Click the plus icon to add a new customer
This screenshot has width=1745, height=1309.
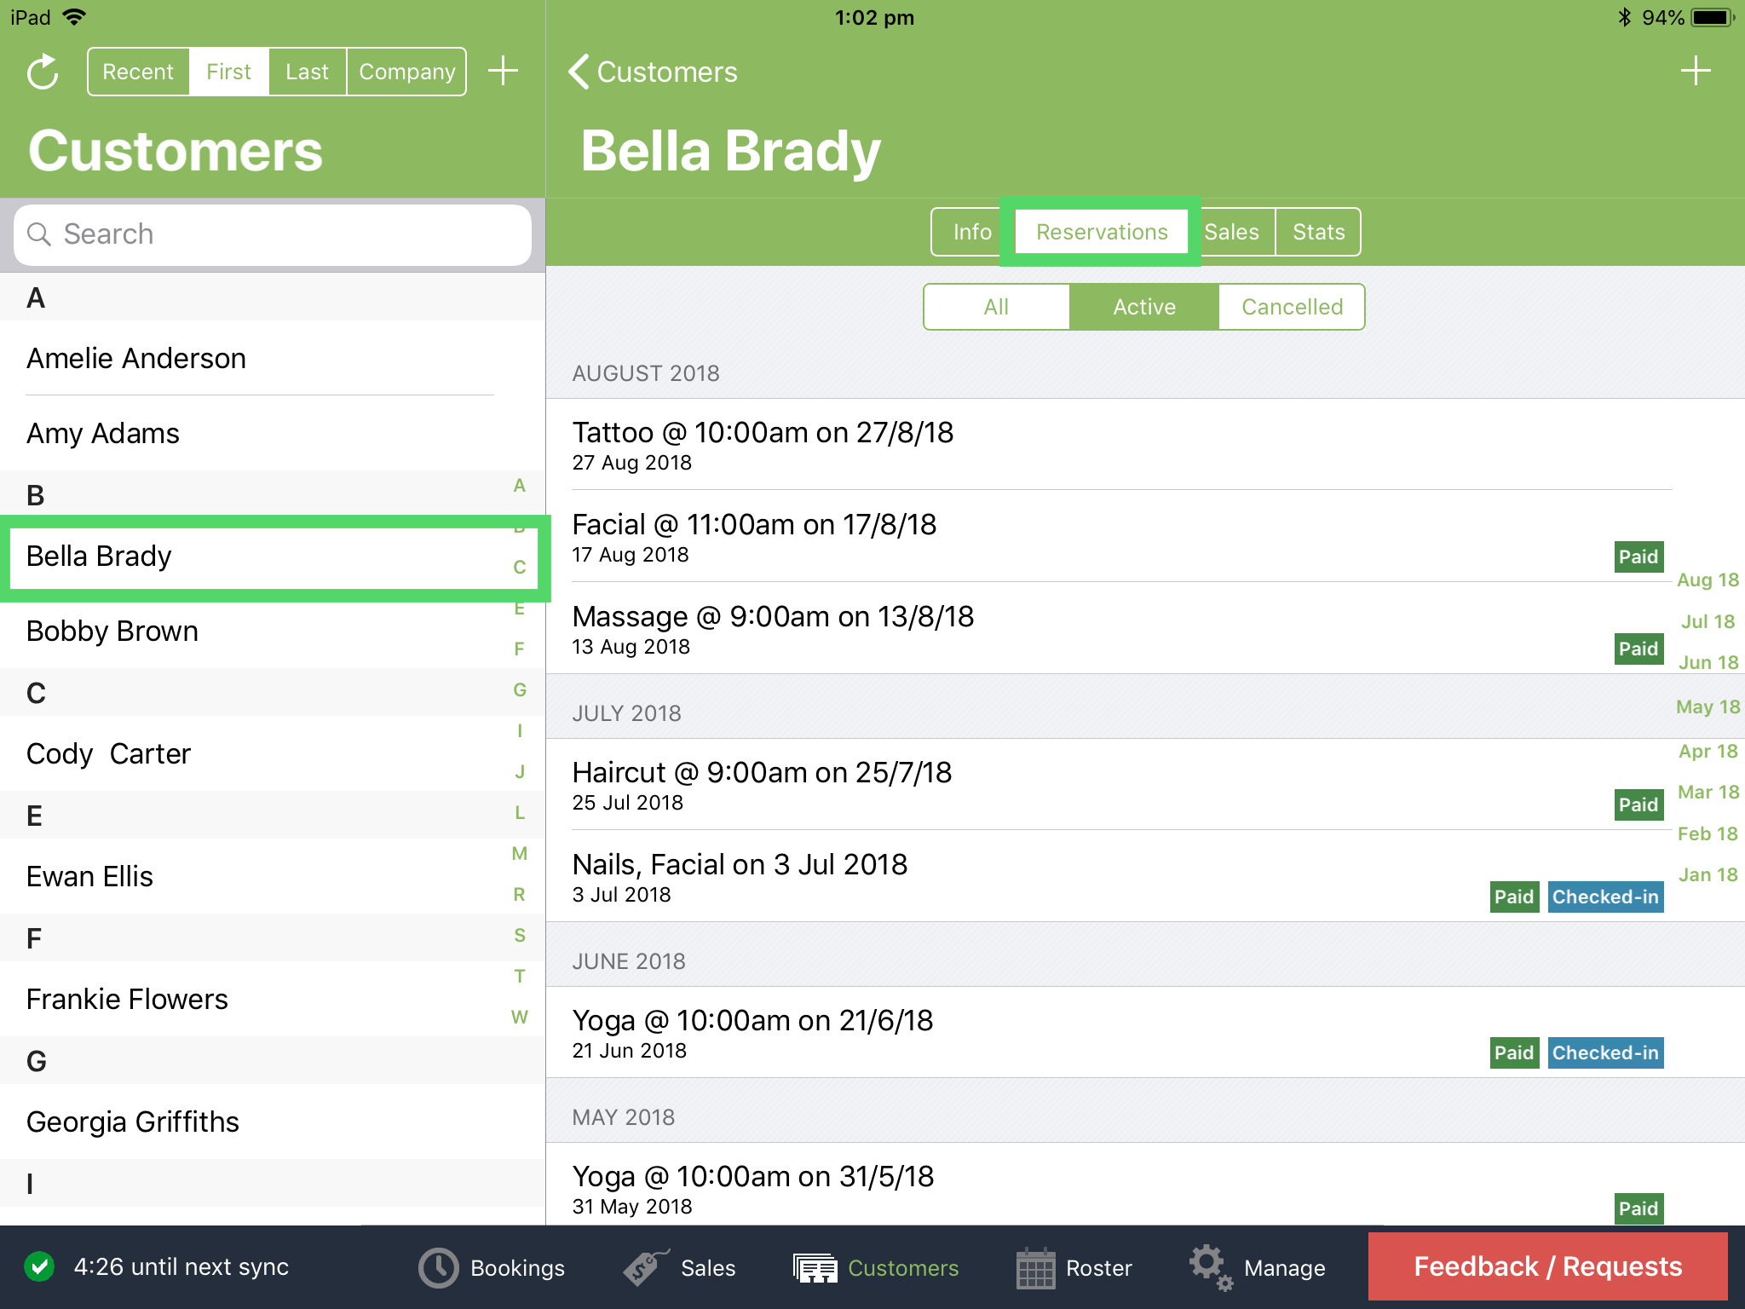click(x=503, y=72)
